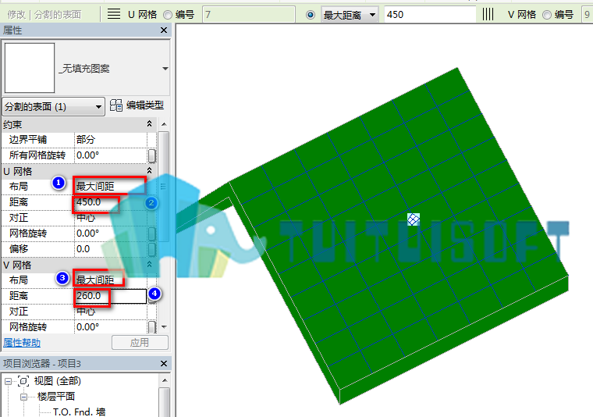Click the surface pattern icon on the green face
Image resolution: width=593 pixels, height=417 pixels.
(414, 219)
